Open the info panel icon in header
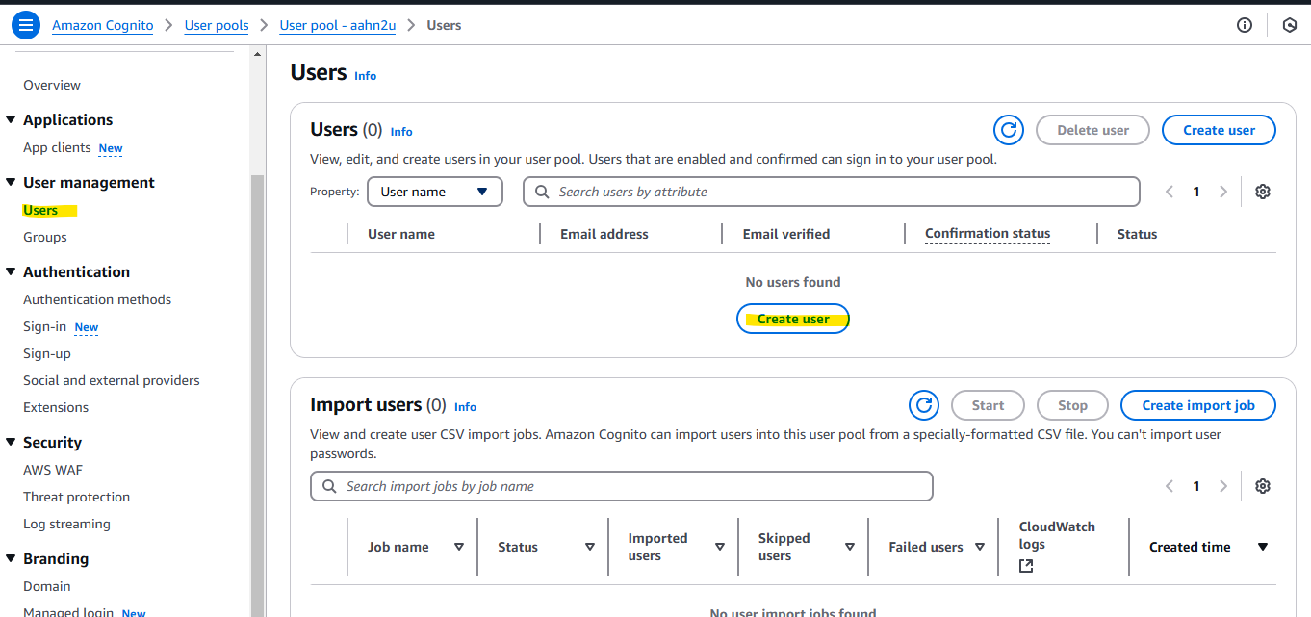 pyautogui.click(x=1245, y=25)
